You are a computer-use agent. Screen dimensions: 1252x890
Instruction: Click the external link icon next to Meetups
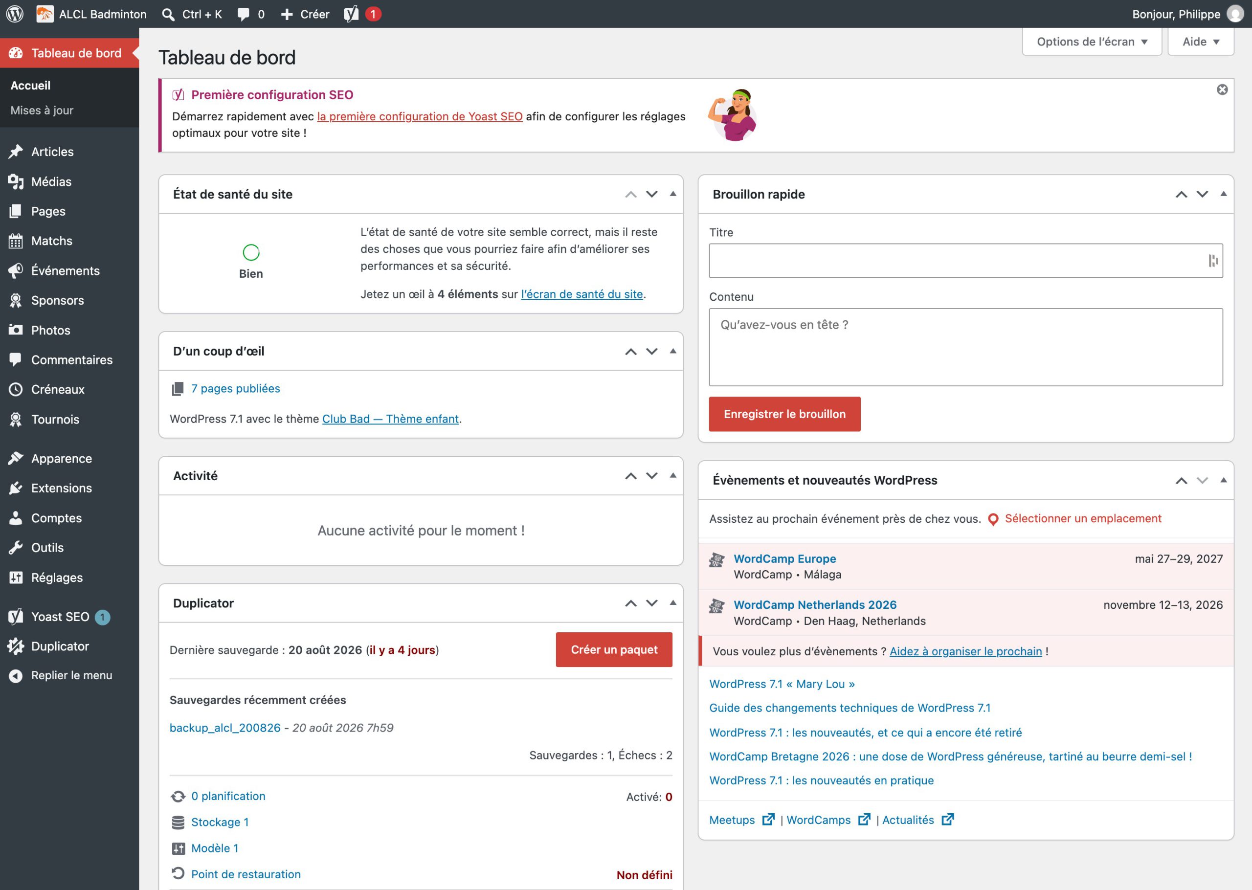click(769, 819)
